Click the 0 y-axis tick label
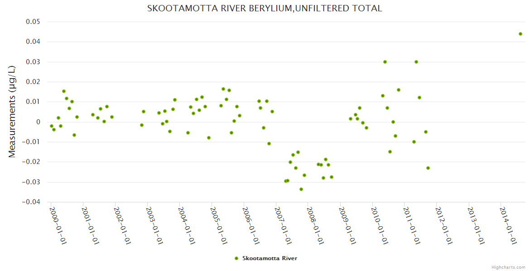530x271 pixels. (38, 122)
